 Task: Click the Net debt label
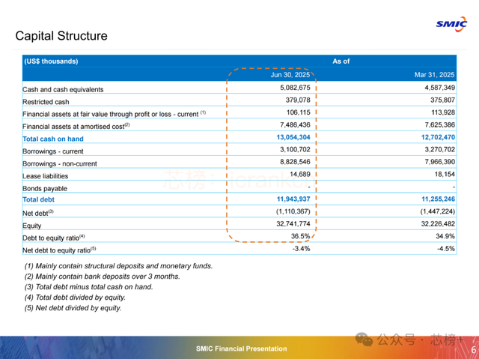[x=38, y=213]
